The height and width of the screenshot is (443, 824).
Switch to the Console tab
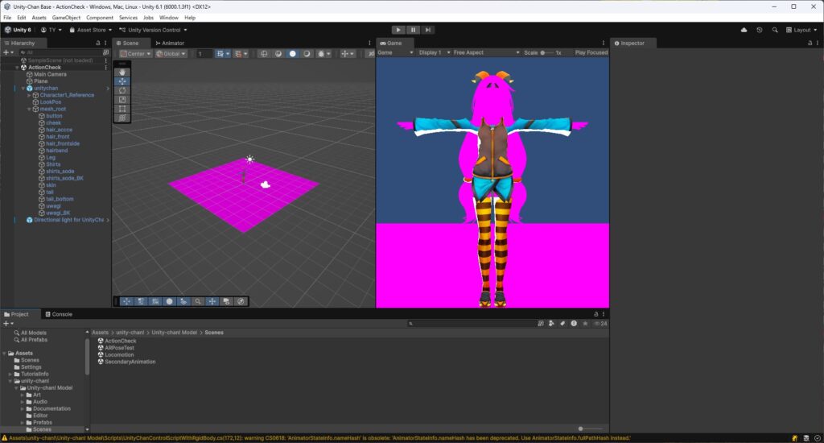coord(61,314)
